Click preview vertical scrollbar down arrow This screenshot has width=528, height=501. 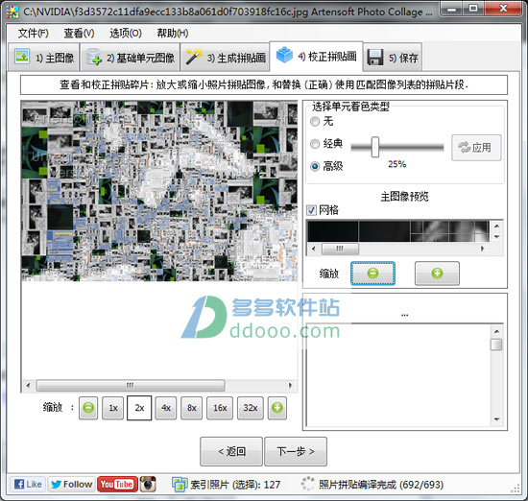(x=496, y=237)
